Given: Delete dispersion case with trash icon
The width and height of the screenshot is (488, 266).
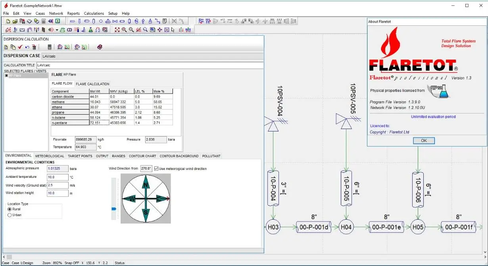Looking at the screenshot, I should pyautogui.click(x=34, y=47).
